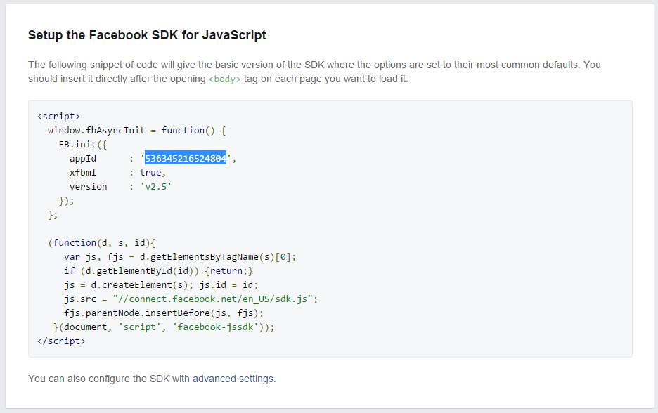Click the highlighted app ID 536345216524804
This screenshot has height=413, width=658.
[186, 159]
